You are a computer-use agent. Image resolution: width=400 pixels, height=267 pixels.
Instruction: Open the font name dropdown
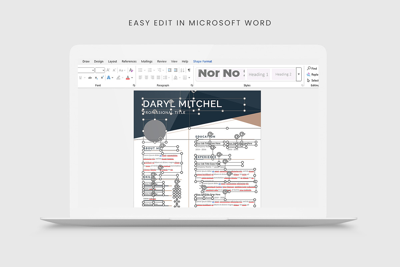click(93, 70)
